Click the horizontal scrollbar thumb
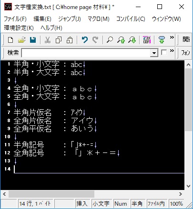The height and width of the screenshot is (209, 193). point(51,194)
